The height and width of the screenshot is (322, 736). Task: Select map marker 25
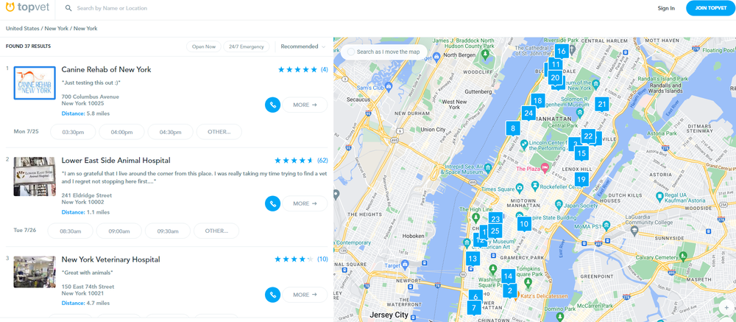click(x=495, y=231)
